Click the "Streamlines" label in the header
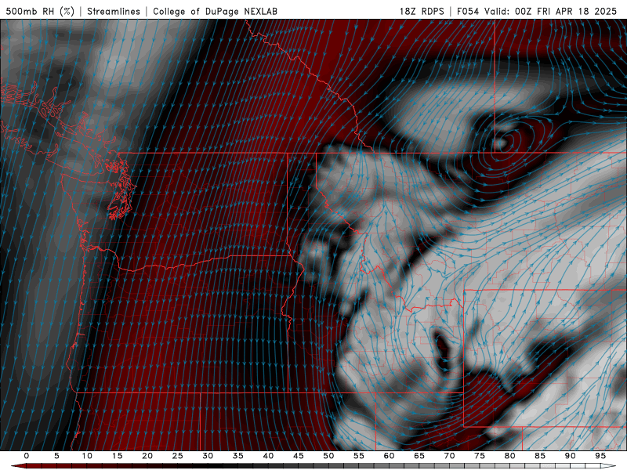The width and height of the screenshot is (627, 470). click(114, 11)
